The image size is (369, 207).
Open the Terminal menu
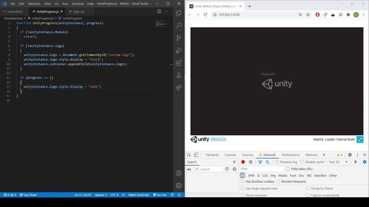[x=77, y=4]
